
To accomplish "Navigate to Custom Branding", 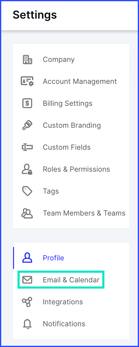I will (72, 125).
